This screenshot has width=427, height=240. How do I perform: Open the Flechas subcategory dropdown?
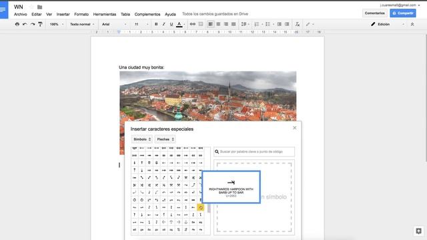(165, 139)
